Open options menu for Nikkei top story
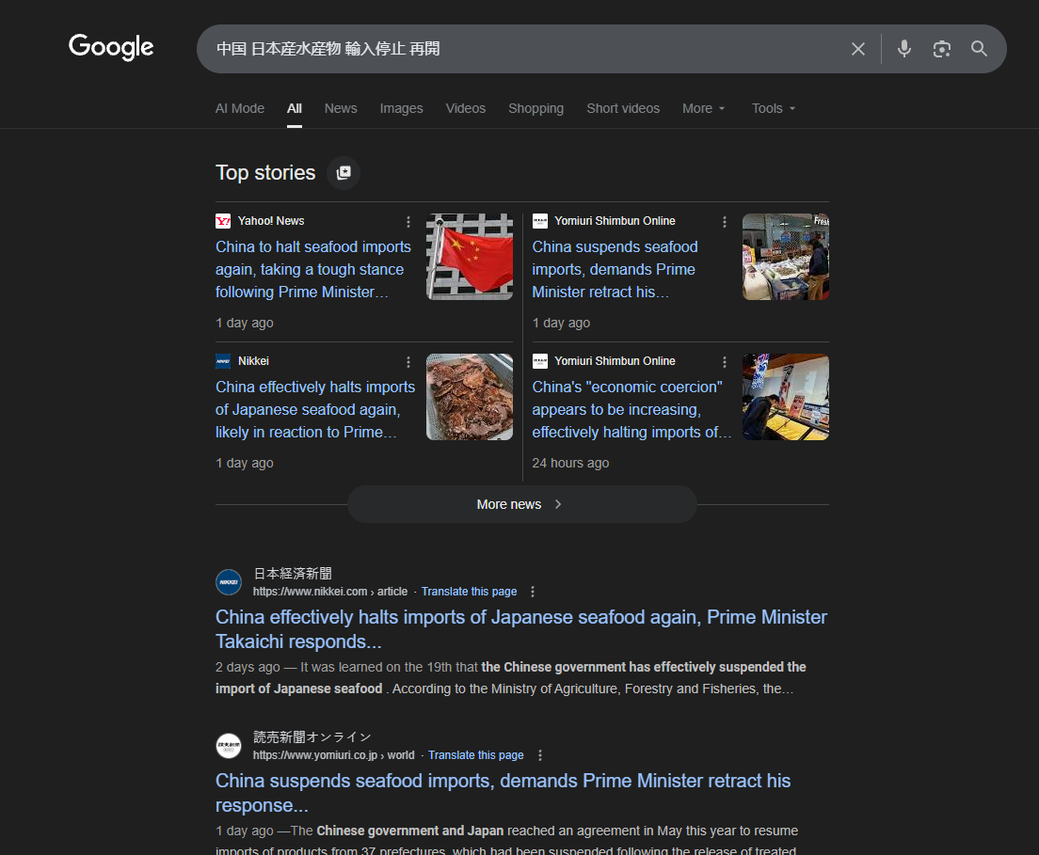Viewport: 1039px width, 855px height. click(x=408, y=362)
